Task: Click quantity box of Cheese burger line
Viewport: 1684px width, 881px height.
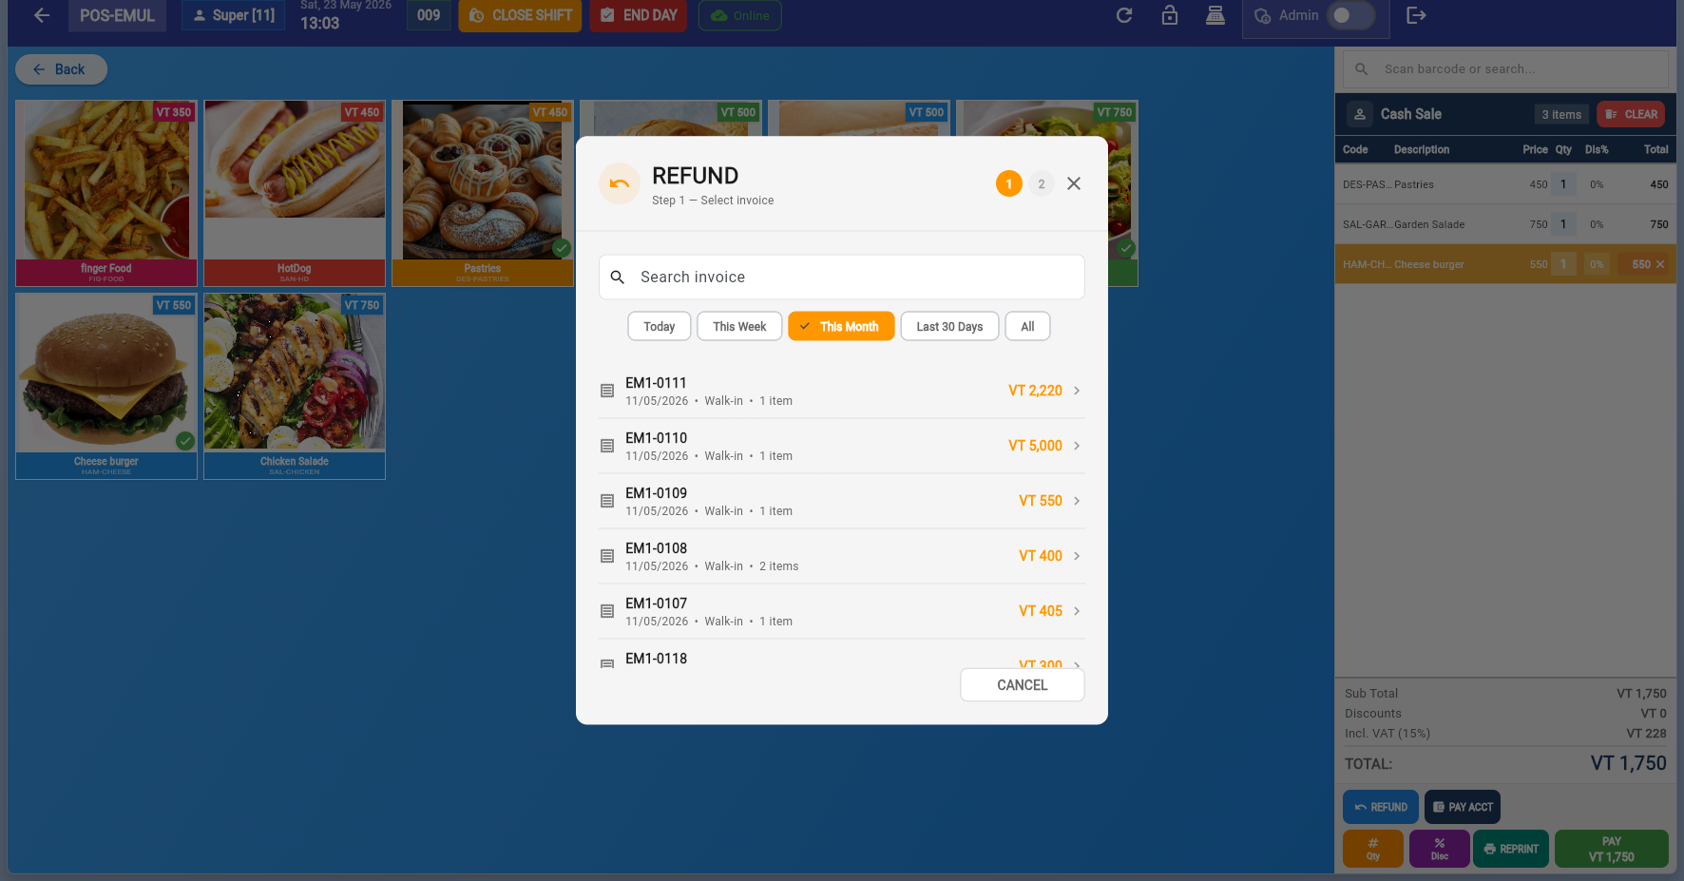Action: 1563,264
